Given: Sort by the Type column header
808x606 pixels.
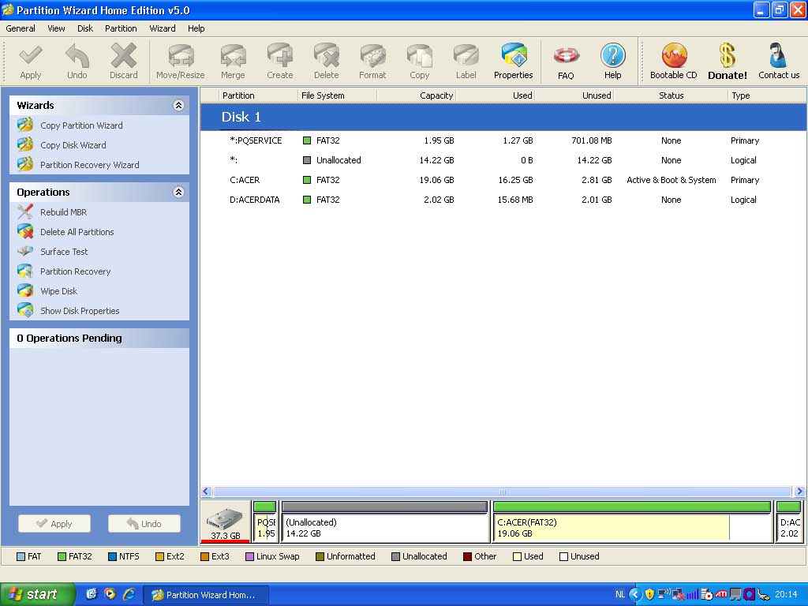Looking at the screenshot, I should [767, 95].
